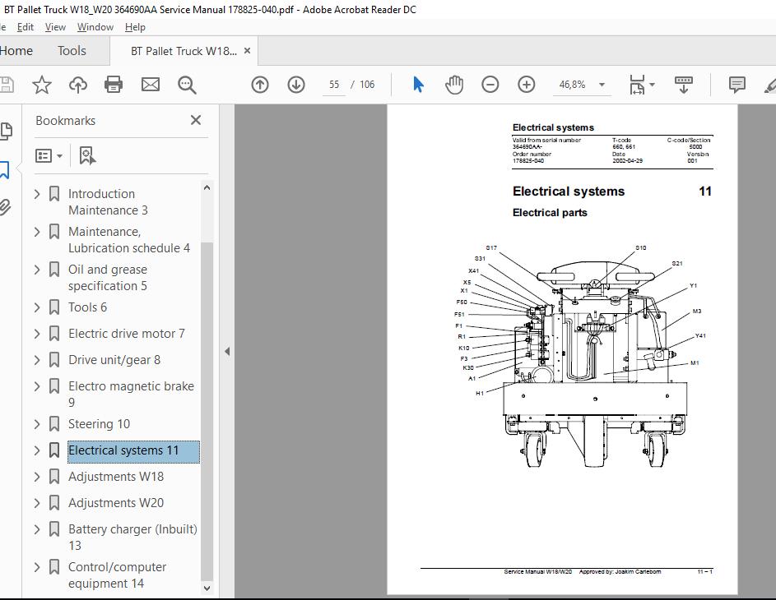776x600 pixels.
Task: Click the print icon in toolbar
Action: tap(114, 85)
